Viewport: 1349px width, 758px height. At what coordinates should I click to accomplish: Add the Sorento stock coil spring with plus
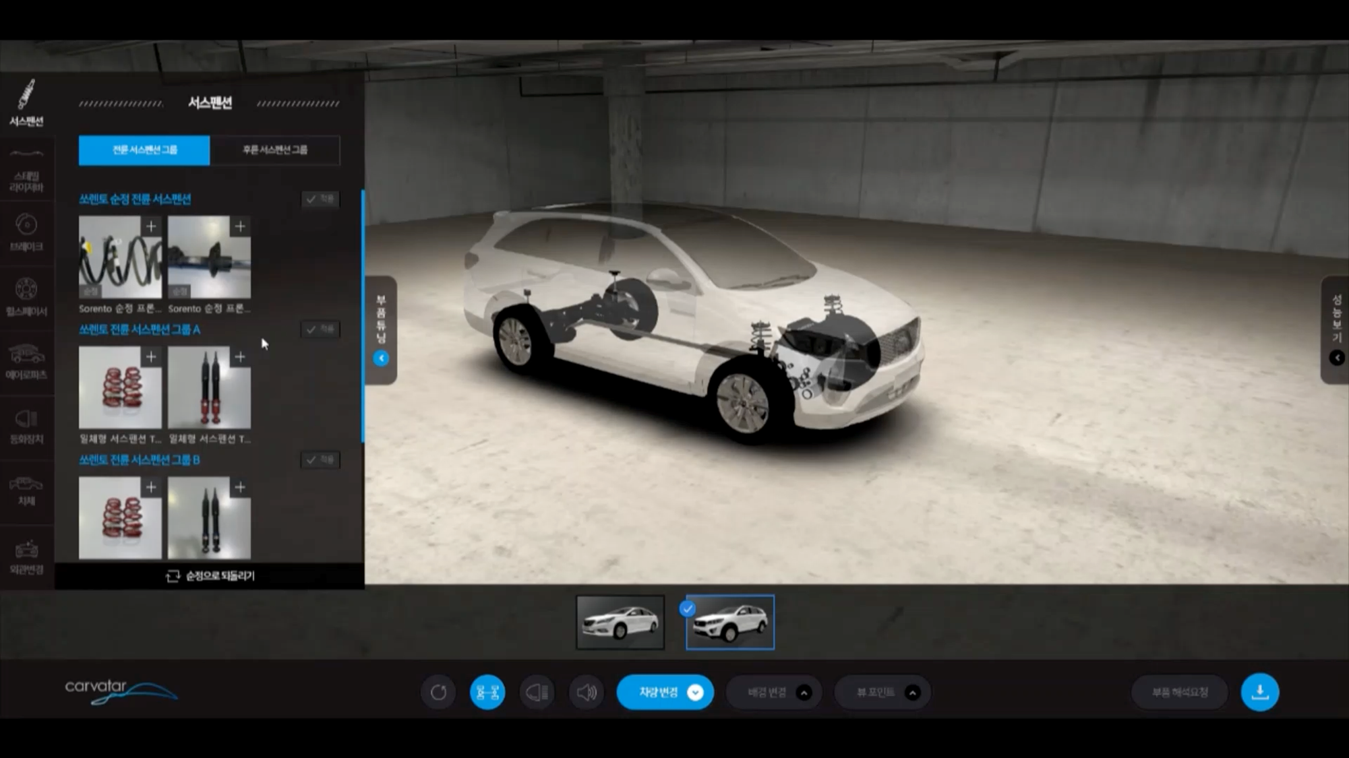coord(151,226)
